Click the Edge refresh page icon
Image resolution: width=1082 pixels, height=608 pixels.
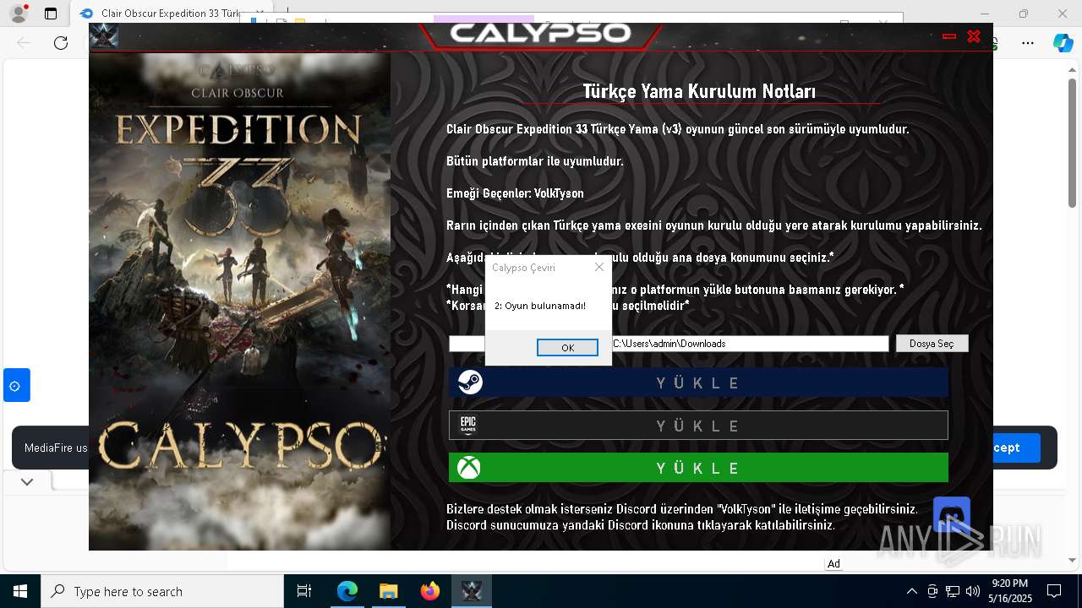click(61, 43)
